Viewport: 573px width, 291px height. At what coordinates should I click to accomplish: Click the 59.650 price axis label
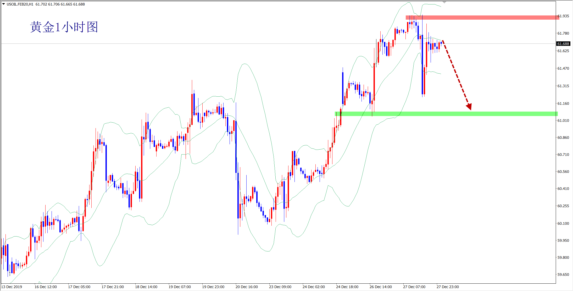(563, 274)
